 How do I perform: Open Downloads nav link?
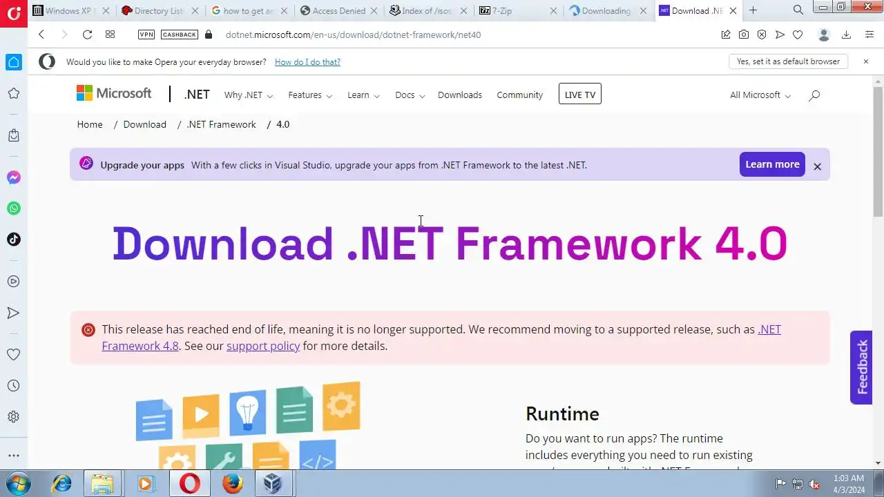460,95
